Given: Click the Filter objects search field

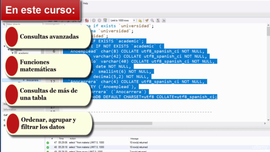Looking at the screenshot, I should (24, 24).
